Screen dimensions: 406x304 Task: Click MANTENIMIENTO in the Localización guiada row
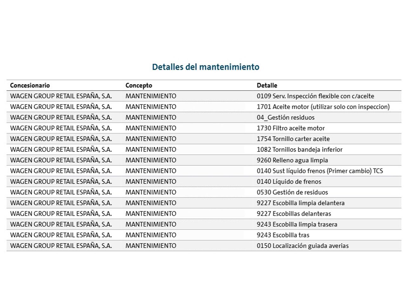(x=151, y=246)
